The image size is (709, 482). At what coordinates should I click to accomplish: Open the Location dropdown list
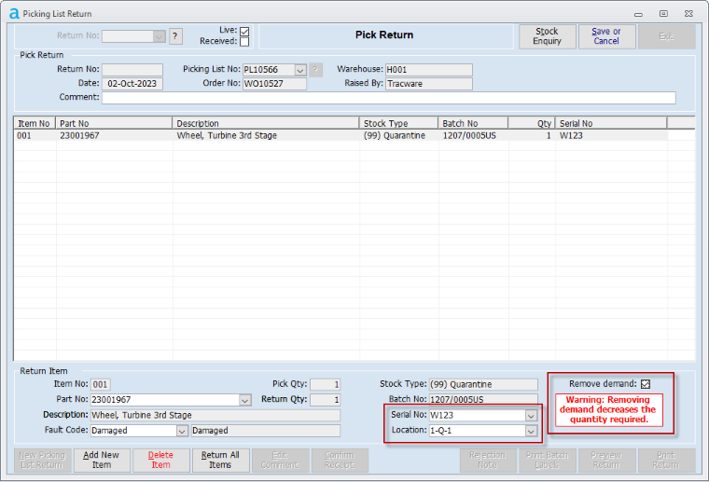click(531, 432)
